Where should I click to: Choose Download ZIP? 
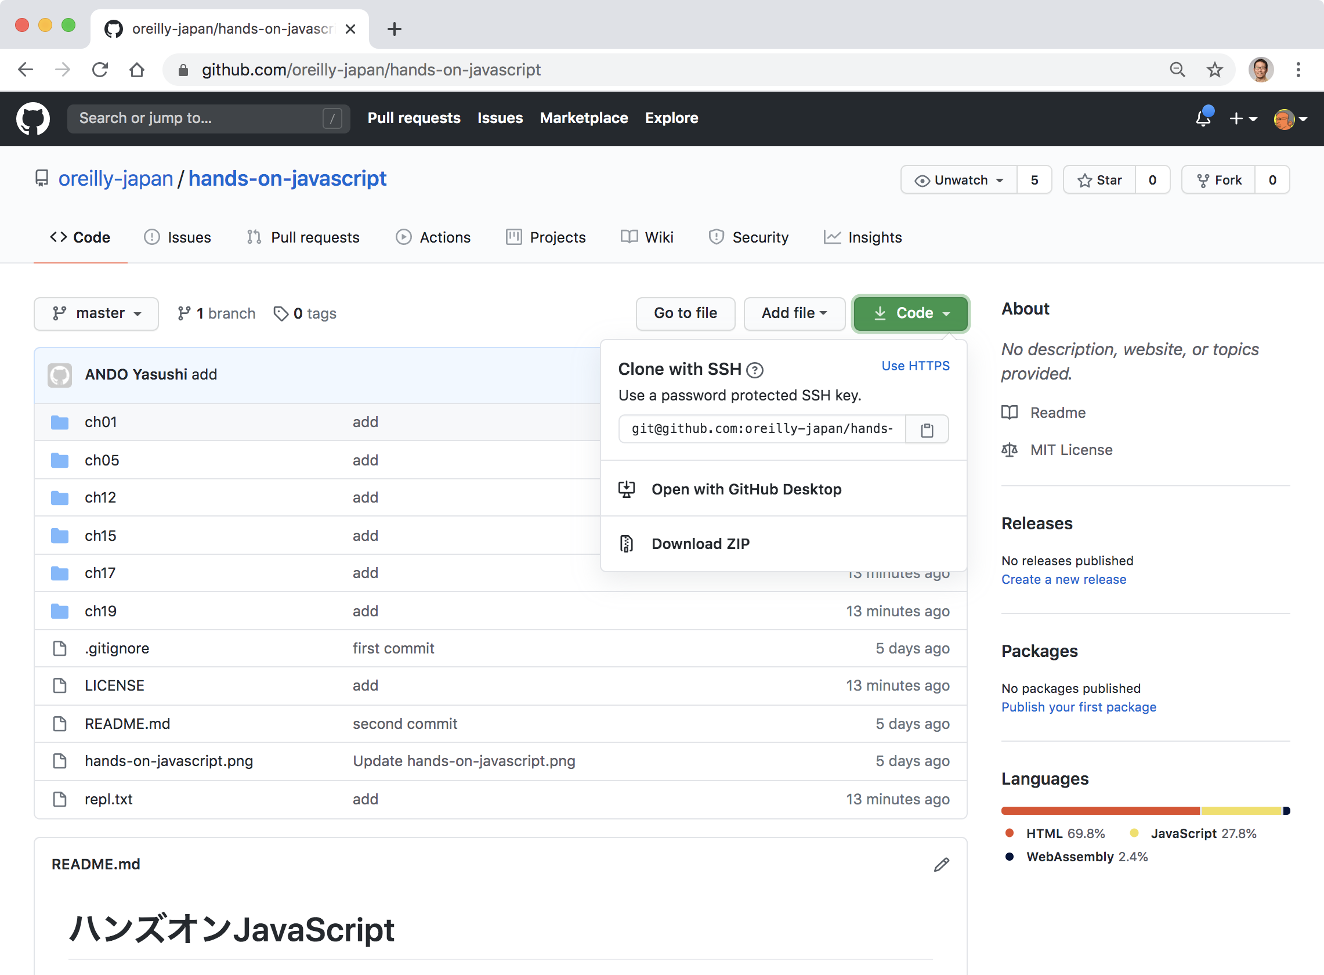783,544
